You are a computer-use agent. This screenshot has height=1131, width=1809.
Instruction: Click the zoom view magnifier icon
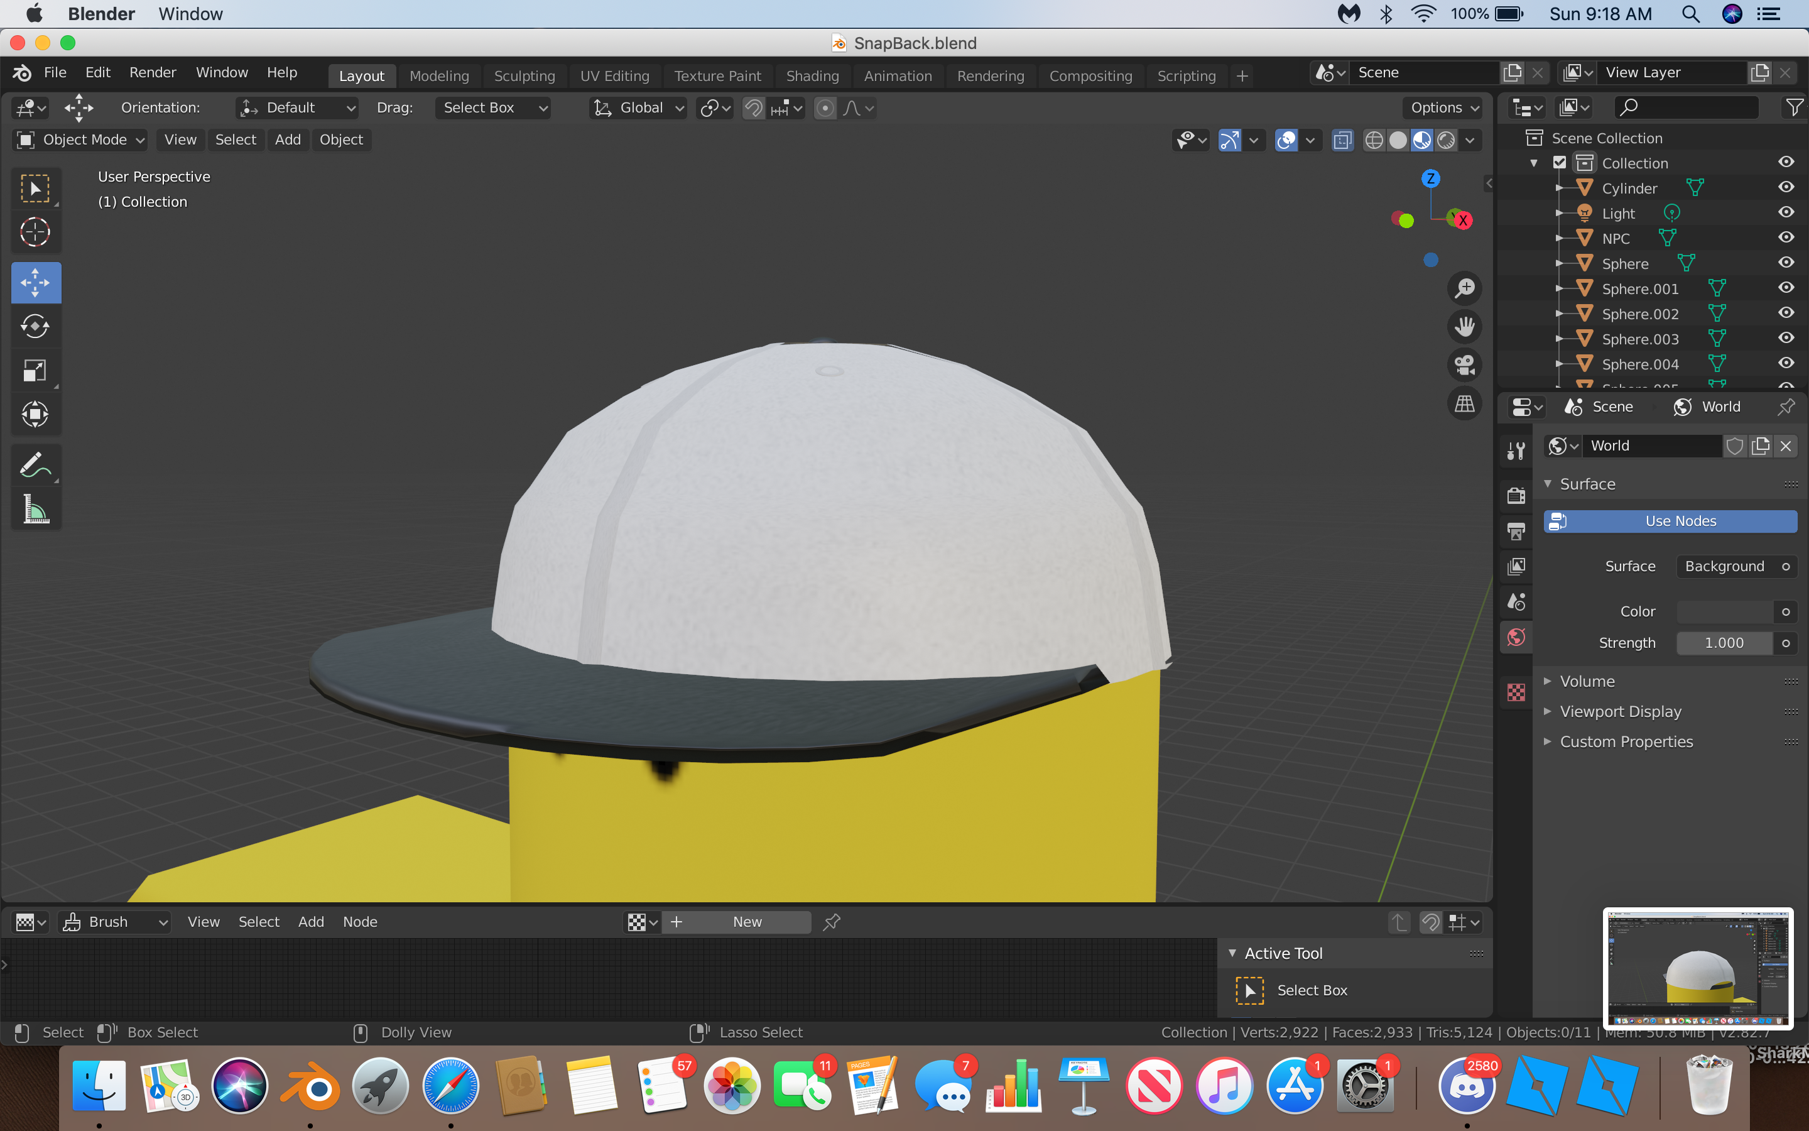[x=1464, y=288]
